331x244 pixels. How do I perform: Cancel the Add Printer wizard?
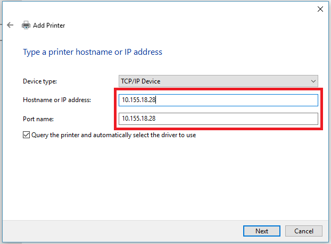point(303,231)
